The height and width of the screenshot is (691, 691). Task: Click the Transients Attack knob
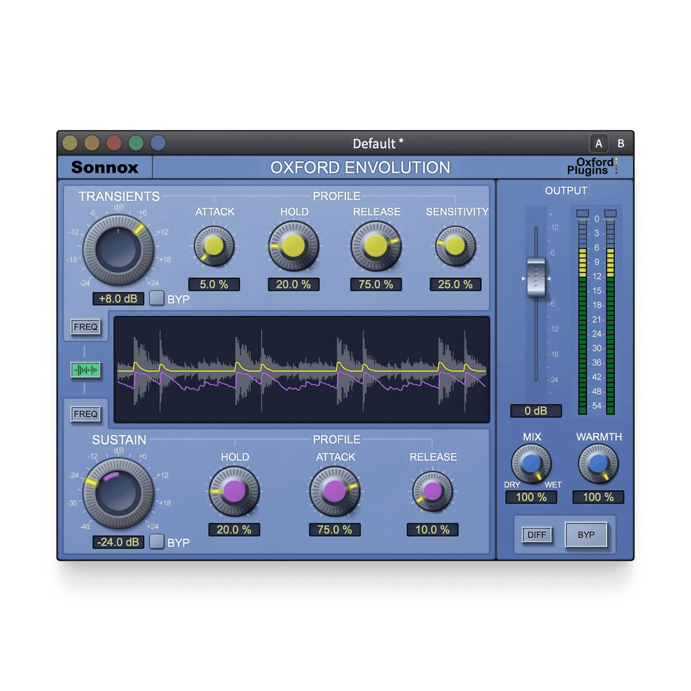pos(214,246)
